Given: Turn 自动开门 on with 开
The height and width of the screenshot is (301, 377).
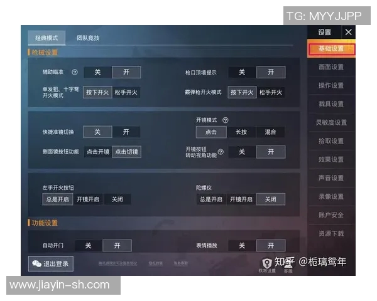Looking at the screenshot, I should tap(117, 246).
